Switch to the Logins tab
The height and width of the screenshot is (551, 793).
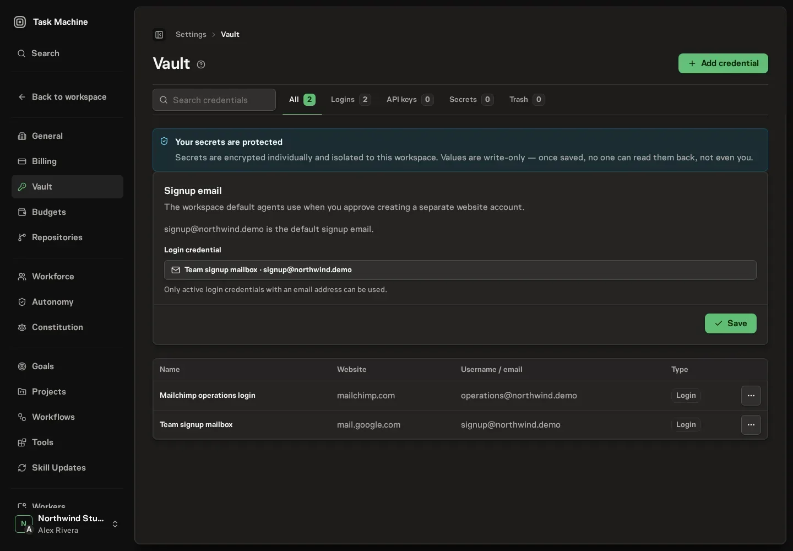[351, 100]
